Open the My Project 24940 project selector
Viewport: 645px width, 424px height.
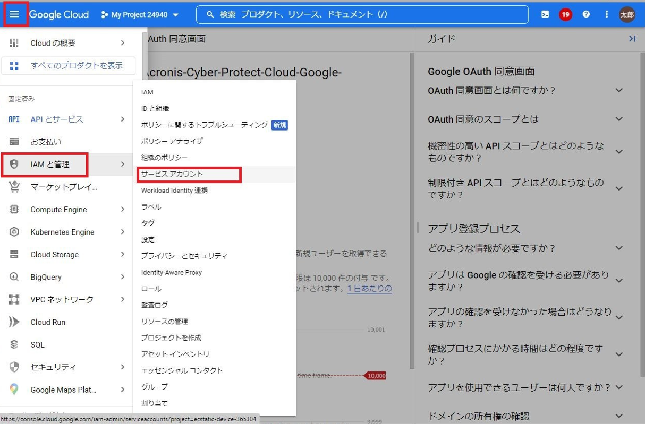pyautogui.click(x=140, y=15)
